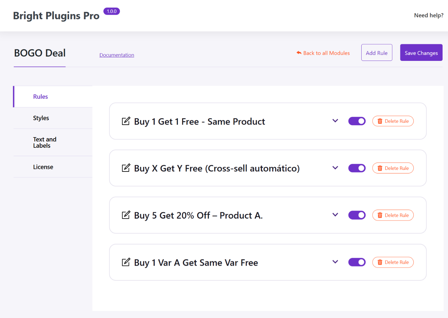This screenshot has width=448, height=318.
Task: Disable the Buy 1 Get 1 Free rule toggle
Action: [357, 121]
